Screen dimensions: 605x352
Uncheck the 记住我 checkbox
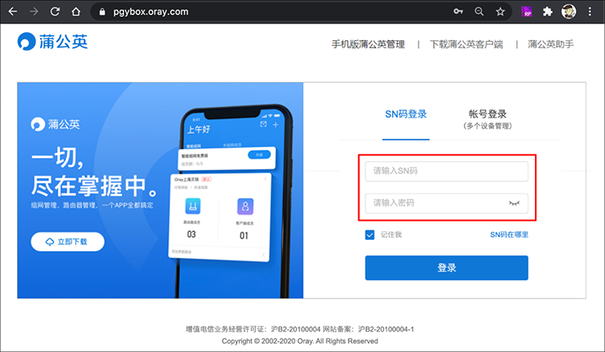click(369, 234)
